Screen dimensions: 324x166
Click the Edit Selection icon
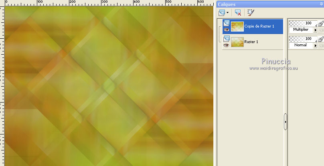click(x=251, y=12)
